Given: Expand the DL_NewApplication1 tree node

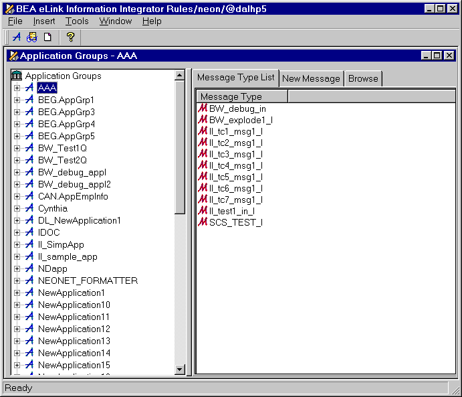Looking at the screenshot, I should point(17,220).
